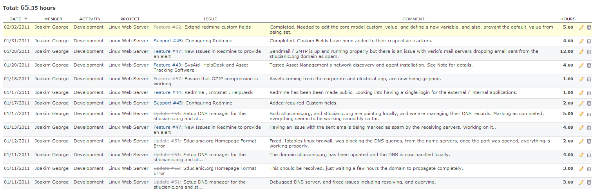
Task: Click the comment 'Redmine has been been made public'
Action: coord(393,92)
